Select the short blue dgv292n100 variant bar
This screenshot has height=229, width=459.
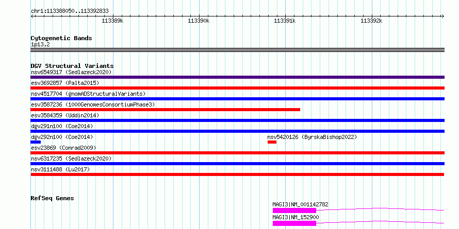[36, 142]
